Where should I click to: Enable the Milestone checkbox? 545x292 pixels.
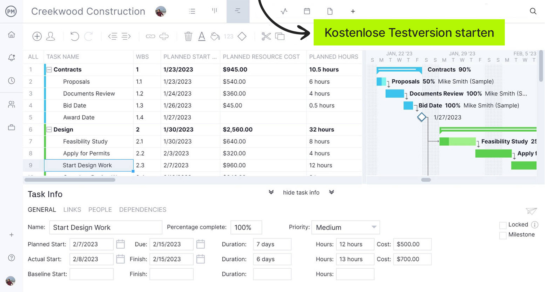[x=503, y=235]
